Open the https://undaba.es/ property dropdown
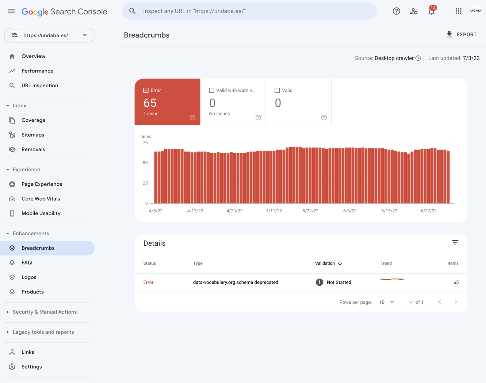 click(x=50, y=35)
